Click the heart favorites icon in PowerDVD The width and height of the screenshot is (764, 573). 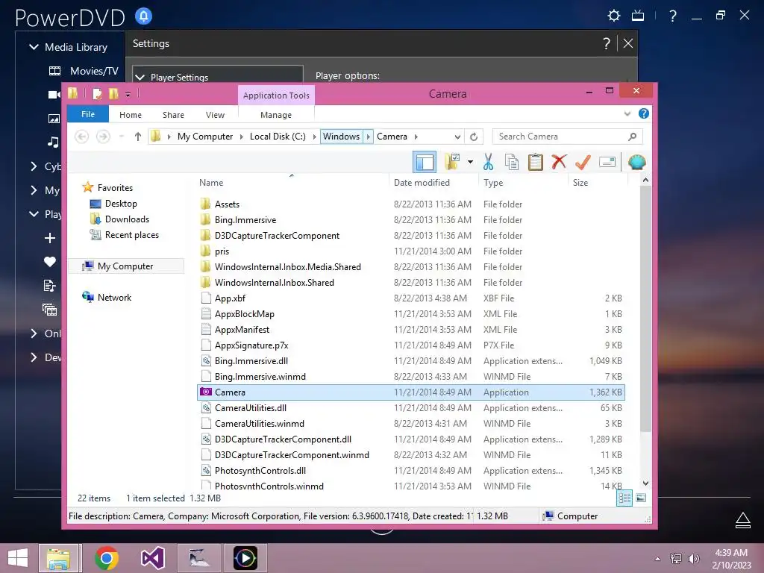tap(50, 262)
